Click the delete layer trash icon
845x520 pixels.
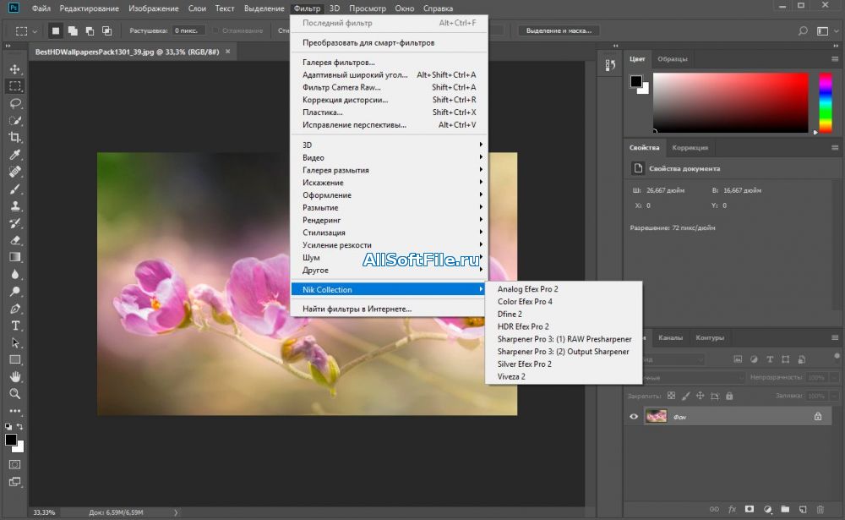[x=821, y=509]
